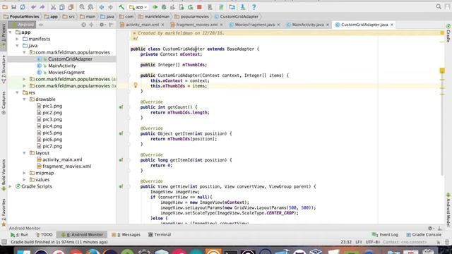
Task: Hide the project panel with the toolbar icon
Action: [x=111, y=25]
